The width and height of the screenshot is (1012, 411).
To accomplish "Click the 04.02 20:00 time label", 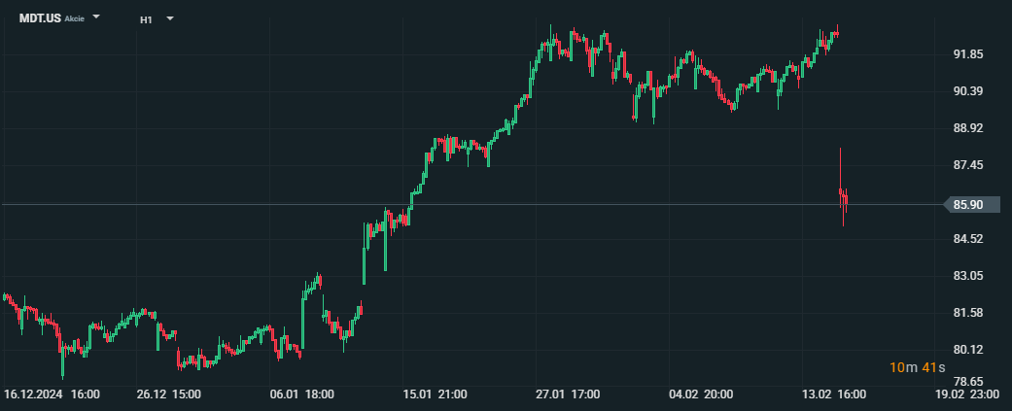I will [x=701, y=394].
